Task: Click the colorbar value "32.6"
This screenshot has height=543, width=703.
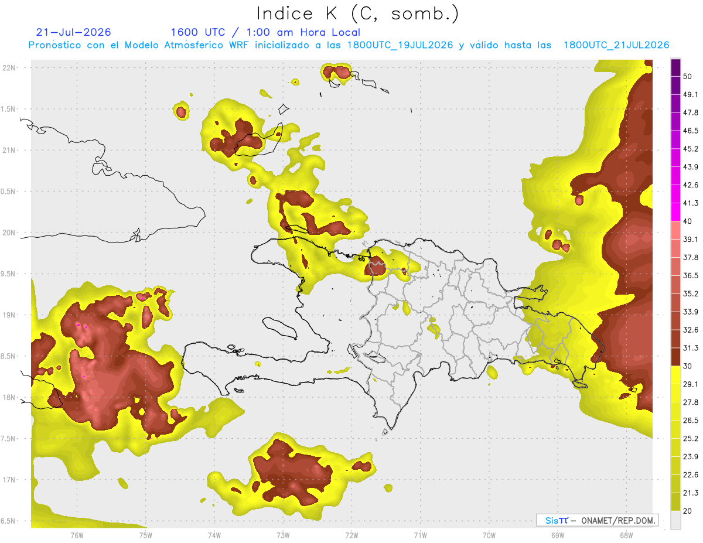Action: (x=691, y=330)
